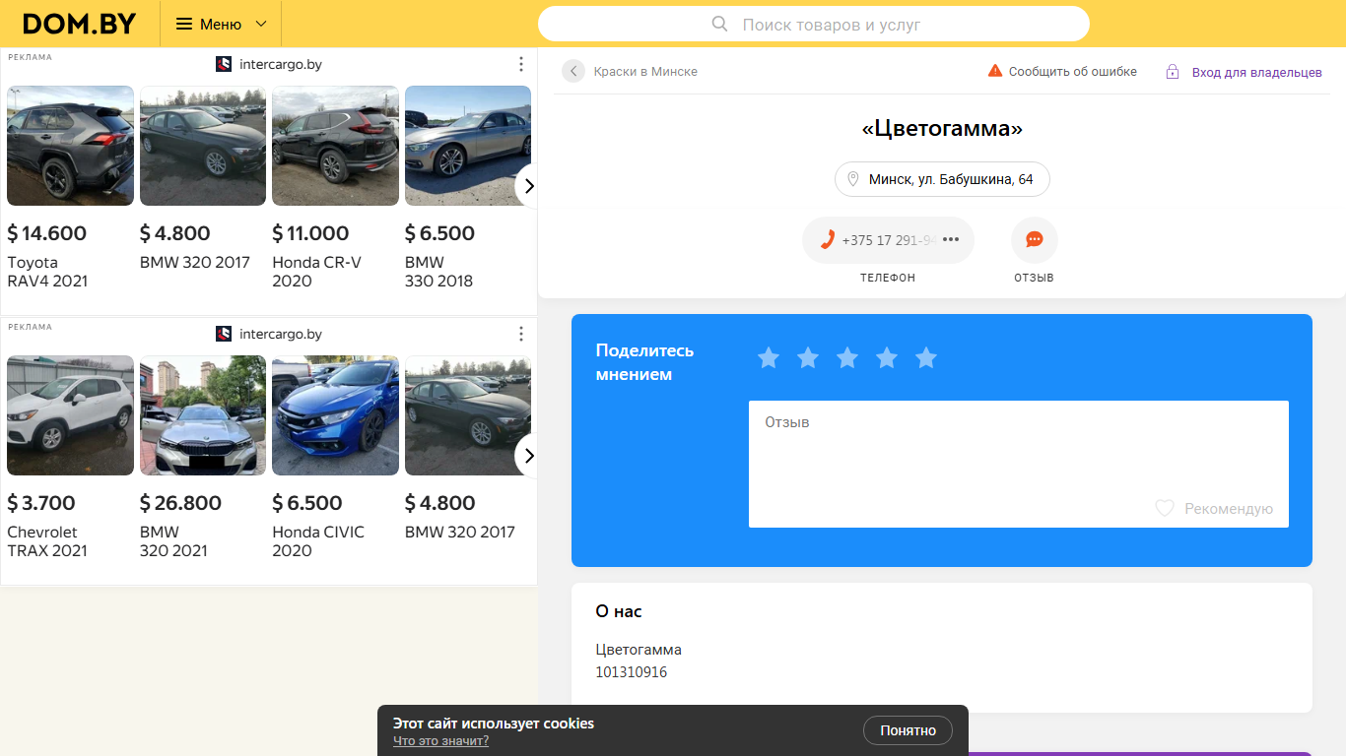Image resolution: width=1346 pixels, height=756 pixels.
Task: Open top ad intercargo.by link text
Action: pos(281,64)
